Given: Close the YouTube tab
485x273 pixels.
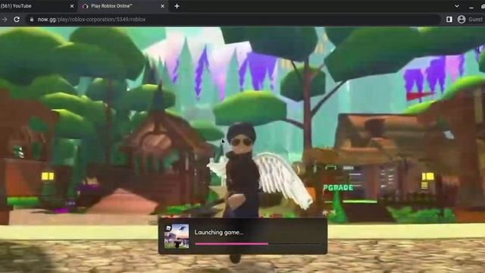Looking at the screenshot, I should point(72,6).
